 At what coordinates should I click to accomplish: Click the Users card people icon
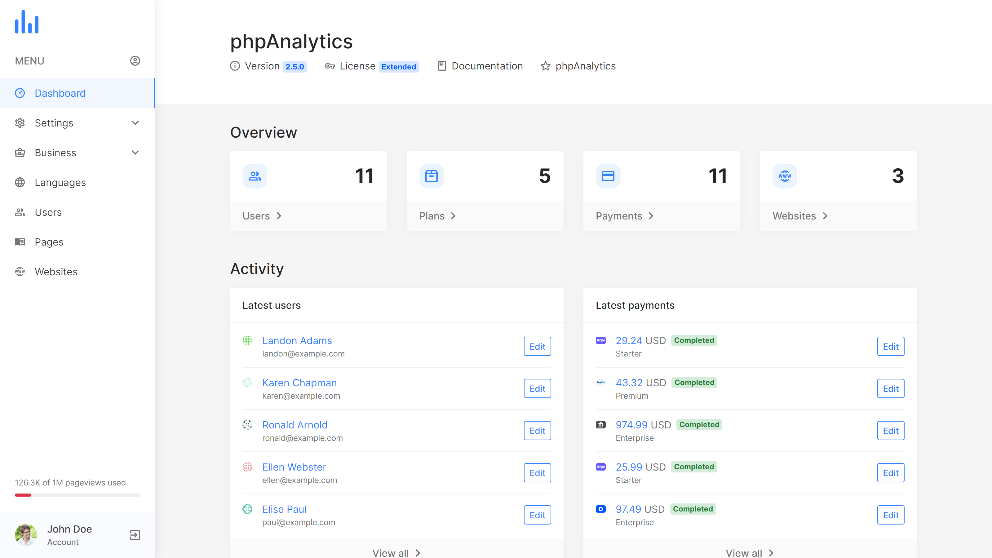point(254,175)
